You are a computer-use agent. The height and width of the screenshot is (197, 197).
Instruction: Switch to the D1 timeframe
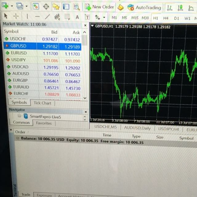[176, 18]
